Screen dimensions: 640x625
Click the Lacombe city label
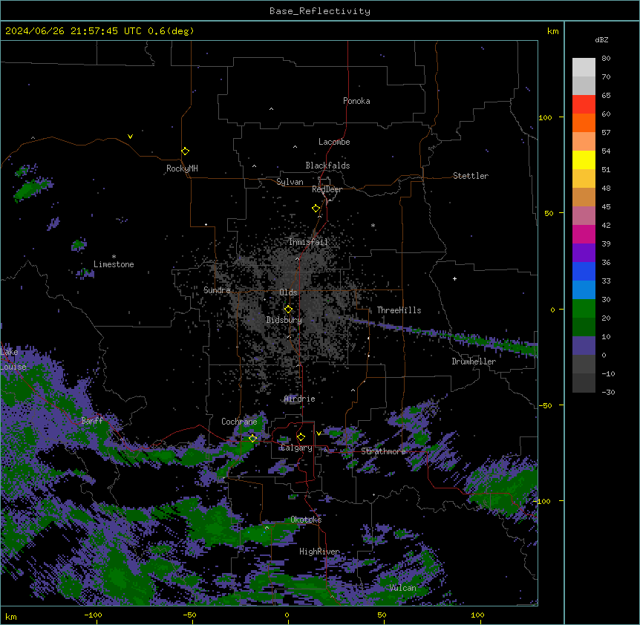click(x=334, y=142)
